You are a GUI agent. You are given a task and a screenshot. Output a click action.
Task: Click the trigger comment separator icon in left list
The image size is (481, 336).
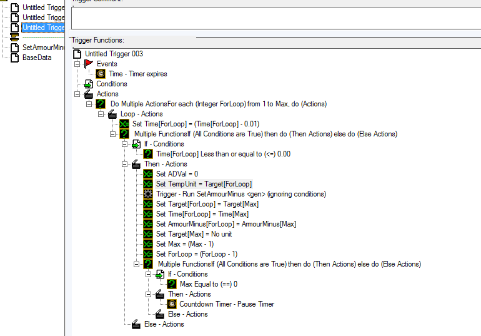(x=14, y=38)
